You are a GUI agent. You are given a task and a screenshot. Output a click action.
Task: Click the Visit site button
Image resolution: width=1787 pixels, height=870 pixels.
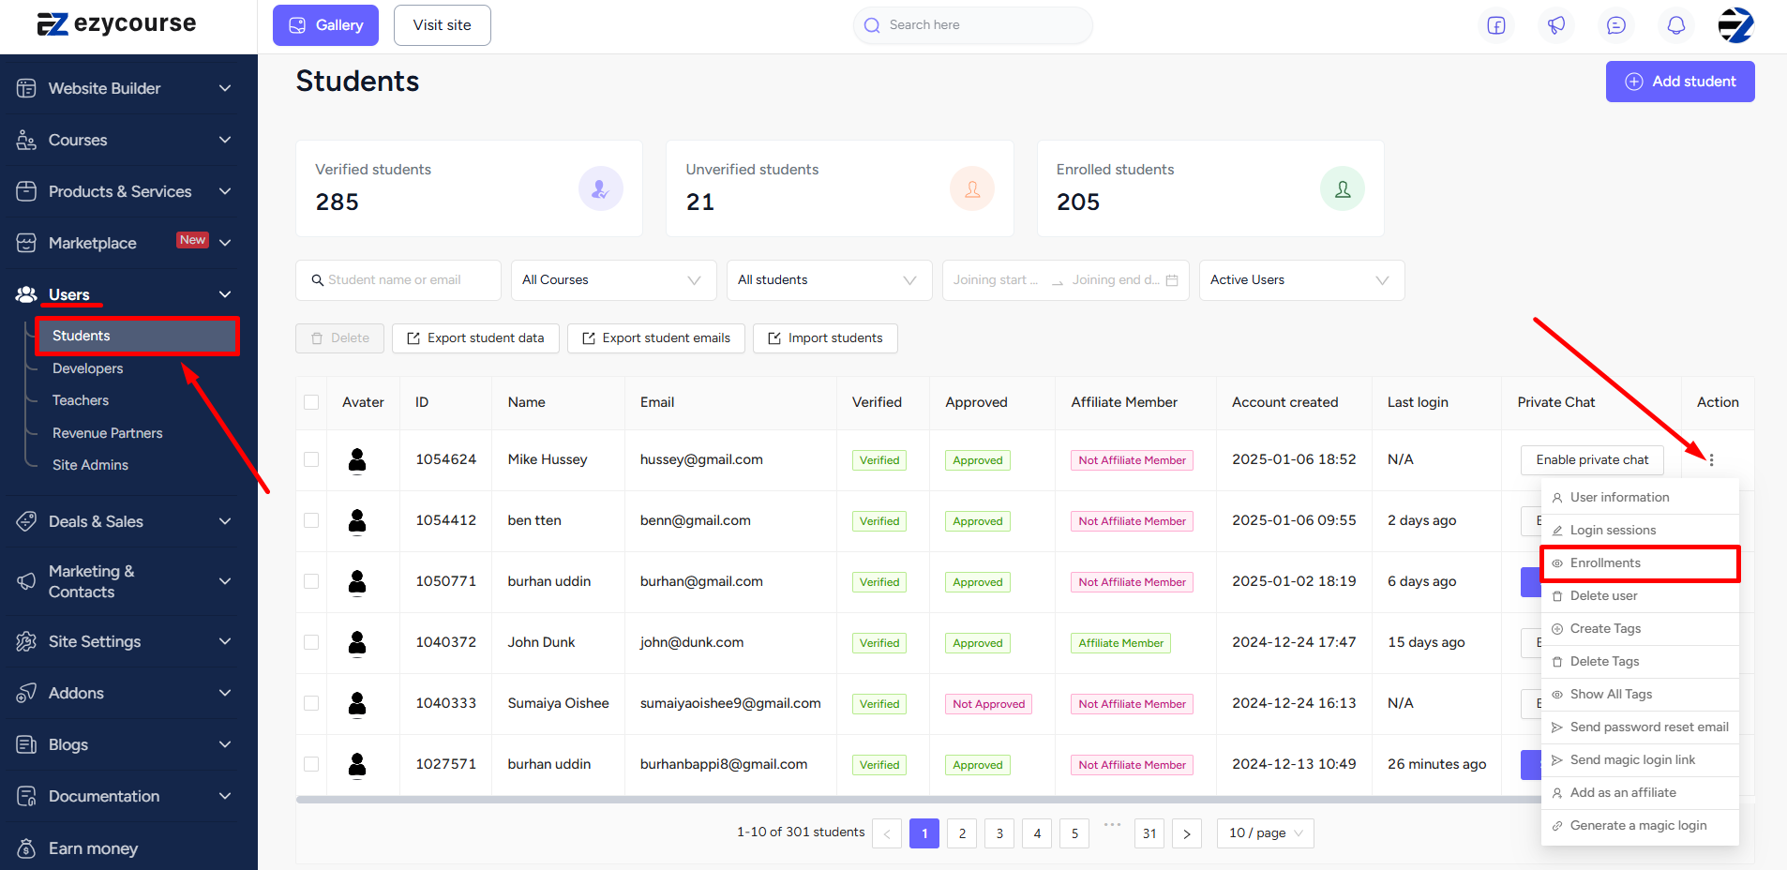click(443, 25)
